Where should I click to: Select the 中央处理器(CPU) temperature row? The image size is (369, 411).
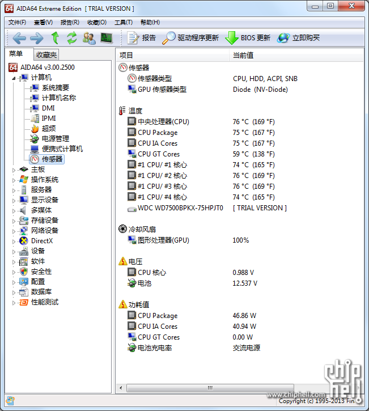tap(240, 121)
